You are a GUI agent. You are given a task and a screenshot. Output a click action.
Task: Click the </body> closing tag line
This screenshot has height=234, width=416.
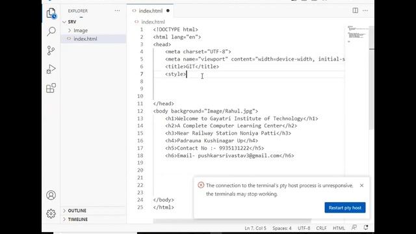[163, 200]
